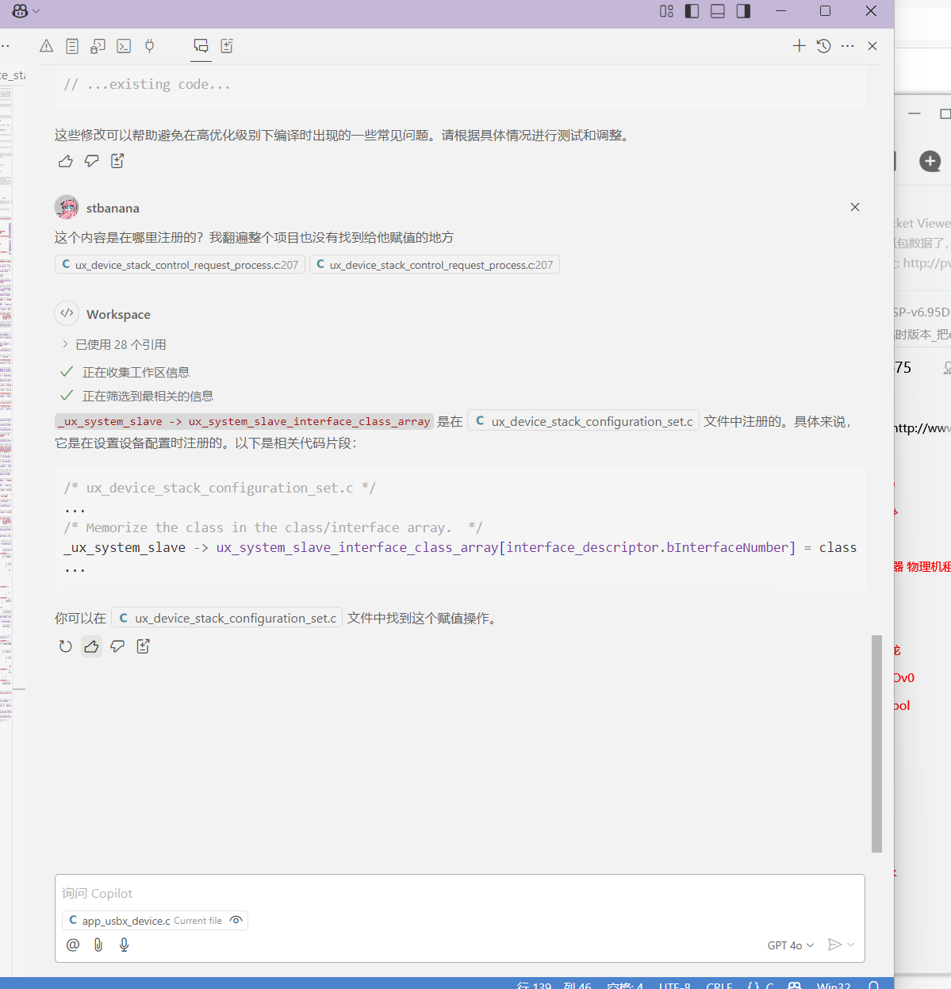Image resolution: width=951 pixels, height=989 pixels.
Task: Toggle the secondary side bar visibility
Action: pos(743,11)
